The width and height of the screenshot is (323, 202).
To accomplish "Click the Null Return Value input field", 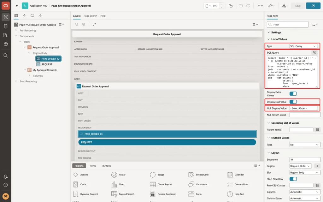I will (305, 115).
